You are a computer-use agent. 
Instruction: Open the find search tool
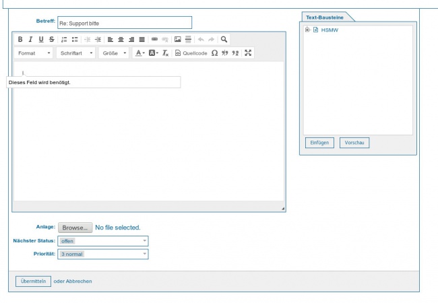(x=224, y=40)
